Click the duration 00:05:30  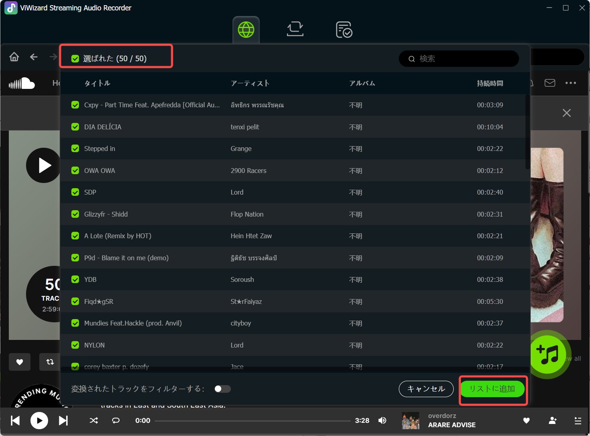point(490,301)
